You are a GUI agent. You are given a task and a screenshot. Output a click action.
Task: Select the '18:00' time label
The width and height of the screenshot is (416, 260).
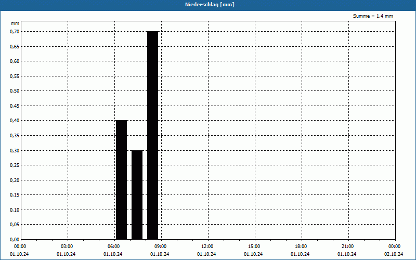point(301,246)
